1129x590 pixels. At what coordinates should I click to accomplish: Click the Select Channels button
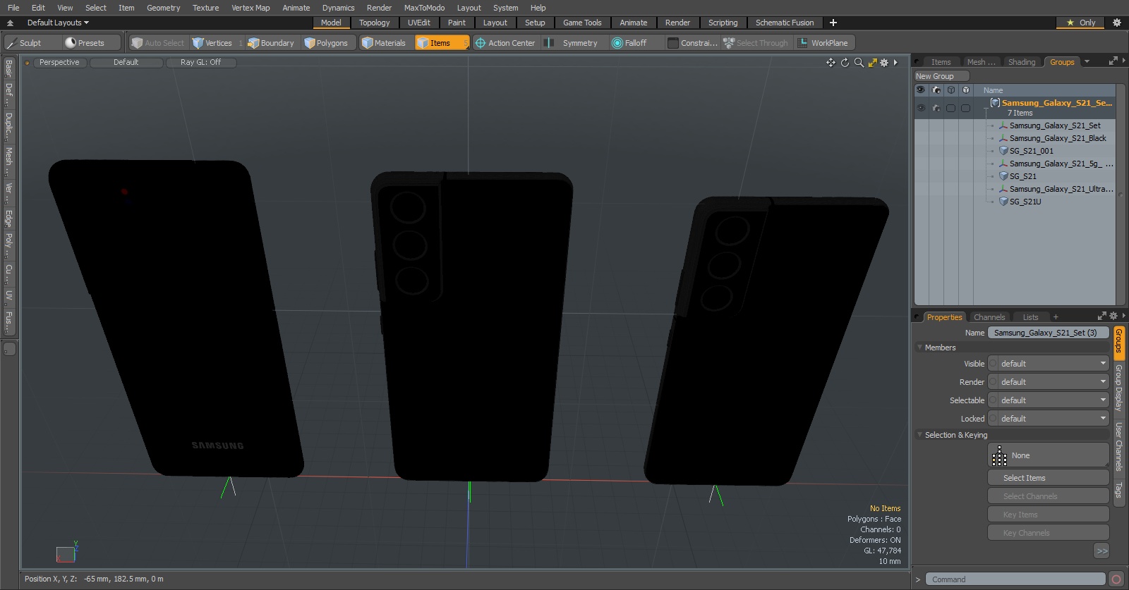1049,496
